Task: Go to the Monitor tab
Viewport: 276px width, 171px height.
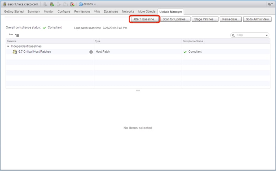Action: (48, 11)
